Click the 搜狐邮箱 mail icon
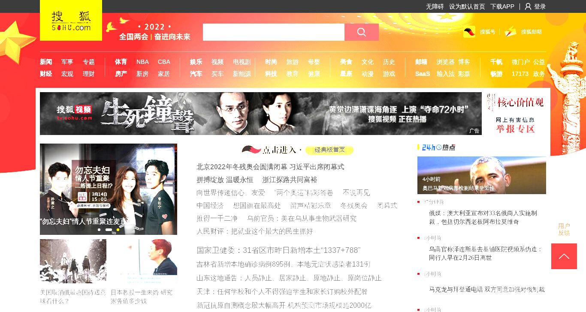Image resolution: width=586 pixels, height=312 pixels. (x=510, y=32)
